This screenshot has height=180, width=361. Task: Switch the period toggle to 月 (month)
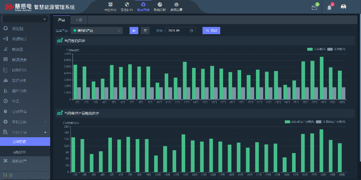pyautogui.click(x=134, y=31)
